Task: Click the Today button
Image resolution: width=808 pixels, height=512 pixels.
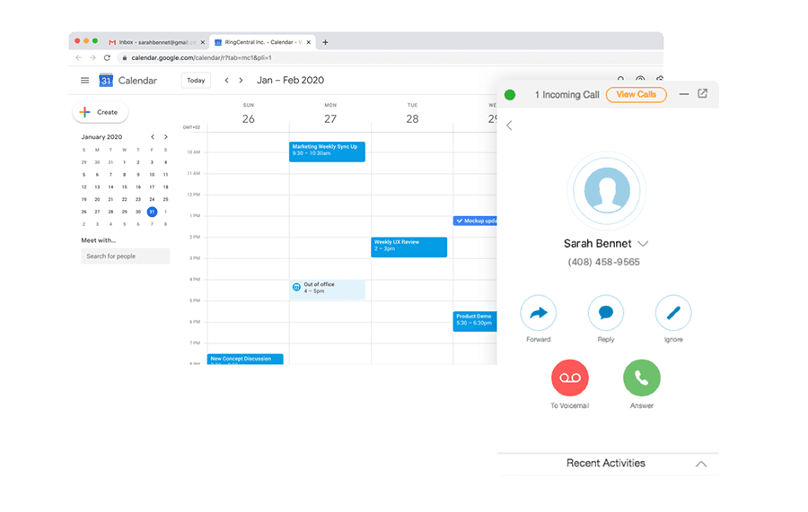Action: coord(196,81)
